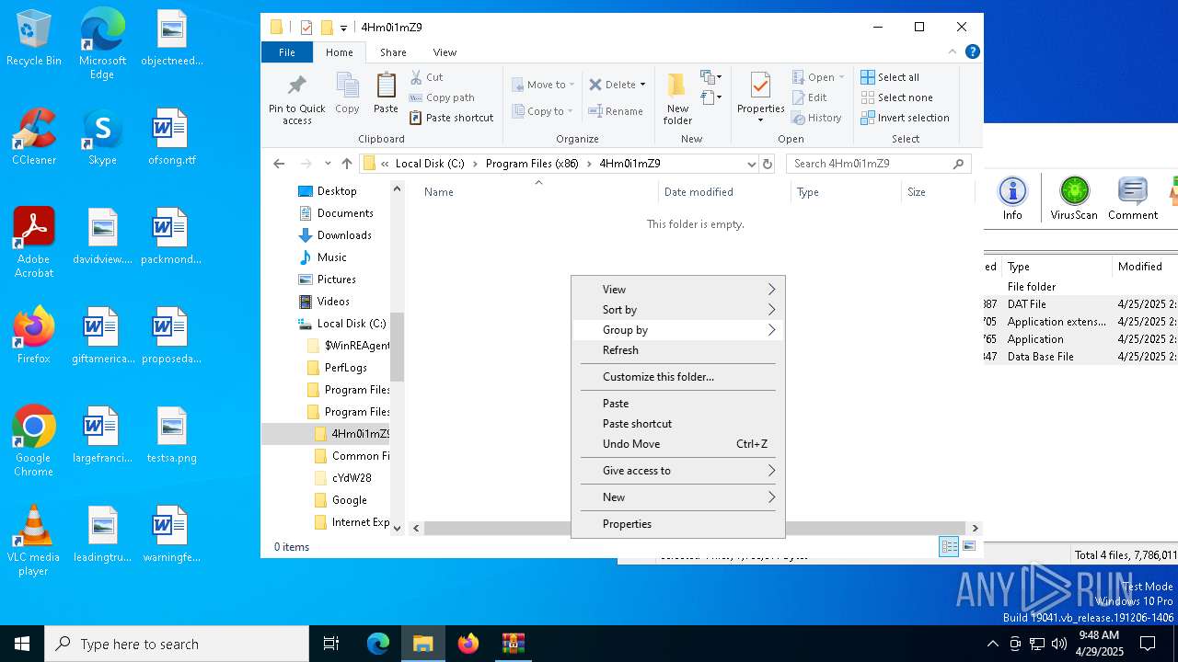Image resolution: width=1178 pixels, height=662 pixels.
Task: Open Task View on taskbar
Action: tap(331, 644)
